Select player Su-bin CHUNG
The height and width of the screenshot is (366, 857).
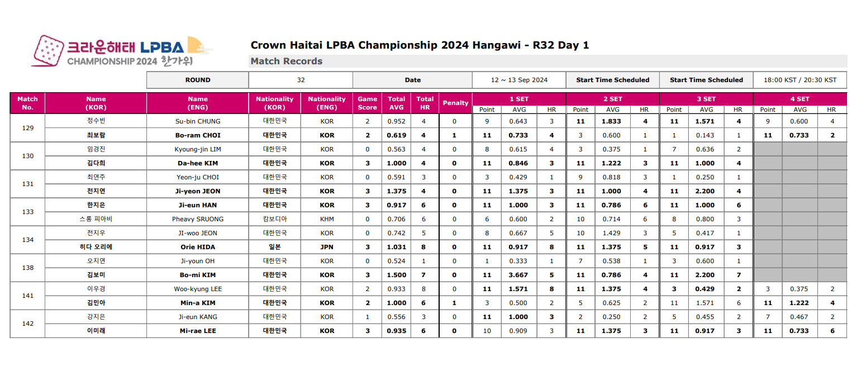click(x=196, y=121)
